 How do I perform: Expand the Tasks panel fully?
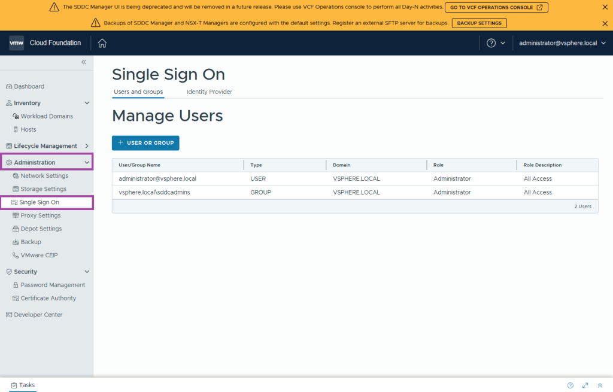tap(600, 385)
